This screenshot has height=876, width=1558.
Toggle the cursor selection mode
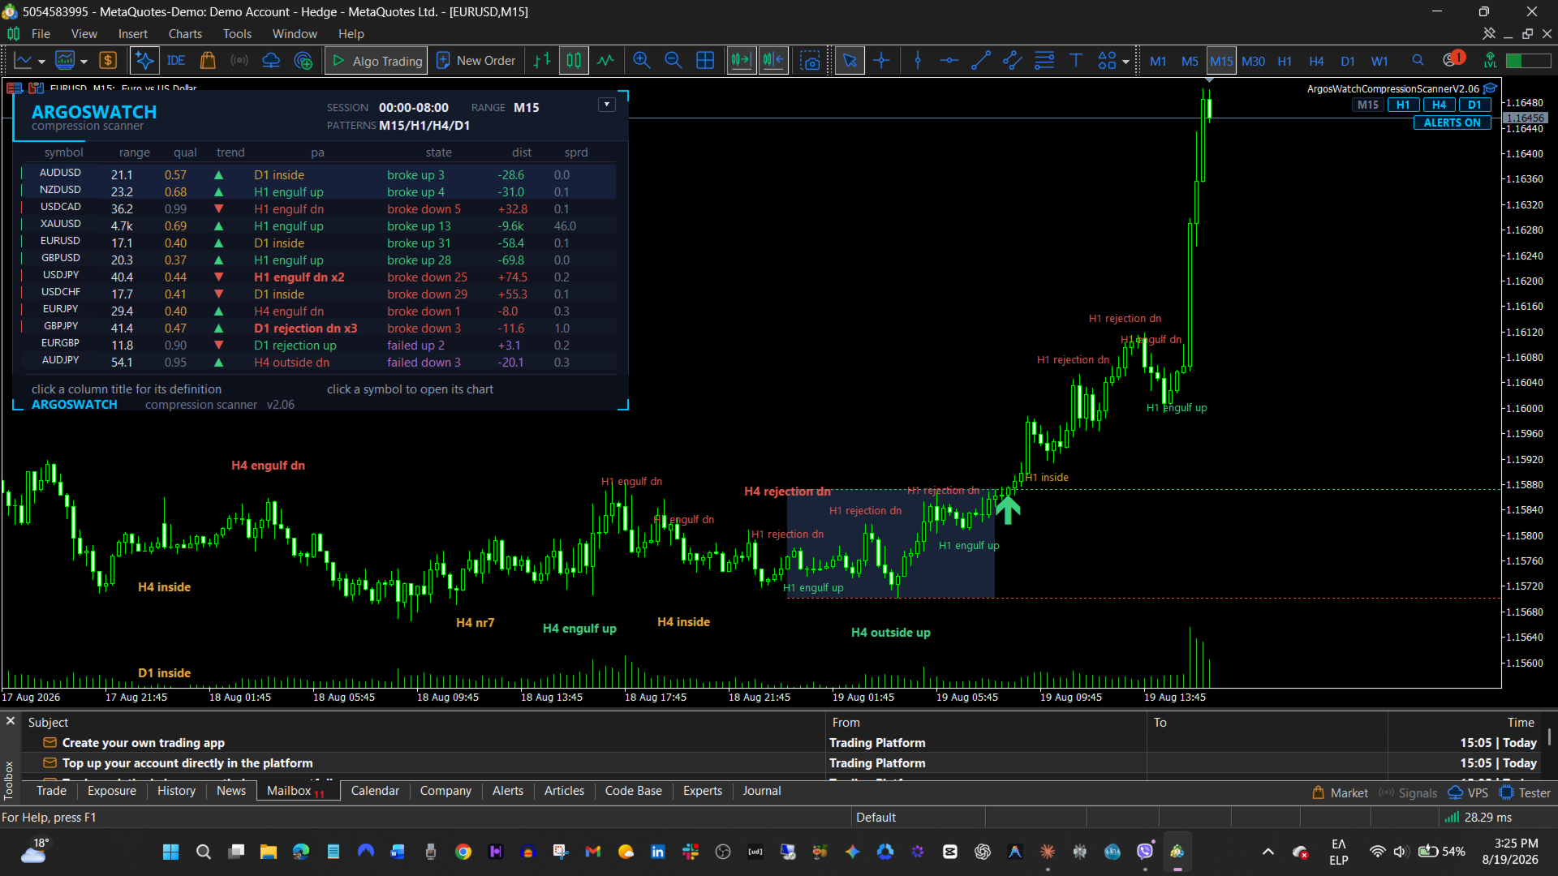(x=850, y=61)
